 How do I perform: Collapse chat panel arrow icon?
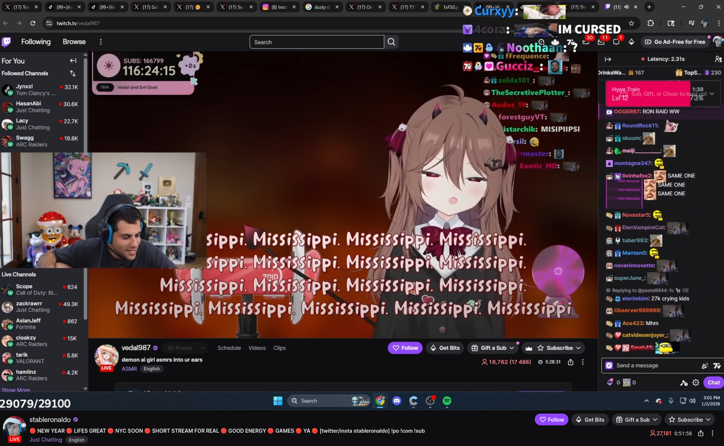pos(608,59)
